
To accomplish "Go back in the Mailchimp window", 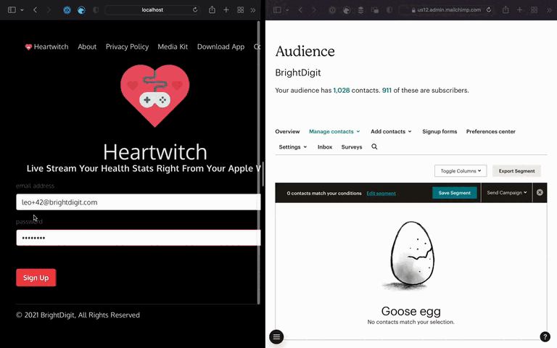I will point(300,10).
